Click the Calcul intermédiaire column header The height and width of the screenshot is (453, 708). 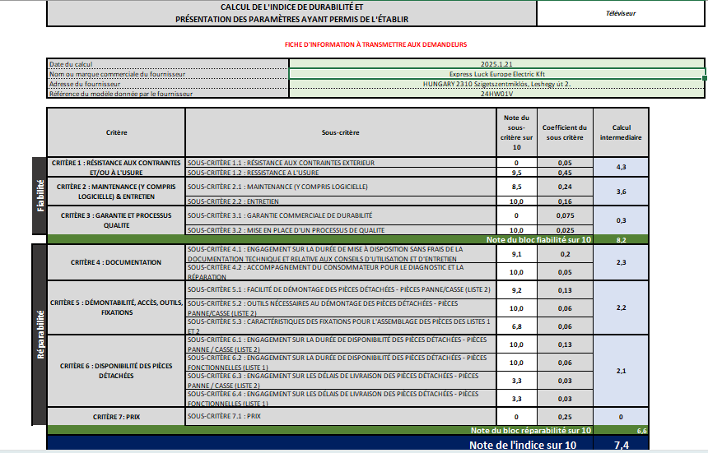pos(621,132)
